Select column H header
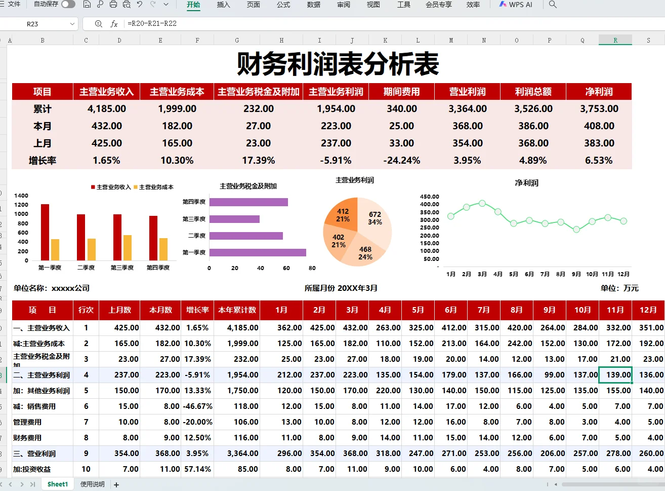Image resolution: width=665 pixels, height=491 pixels. point(281,40)
